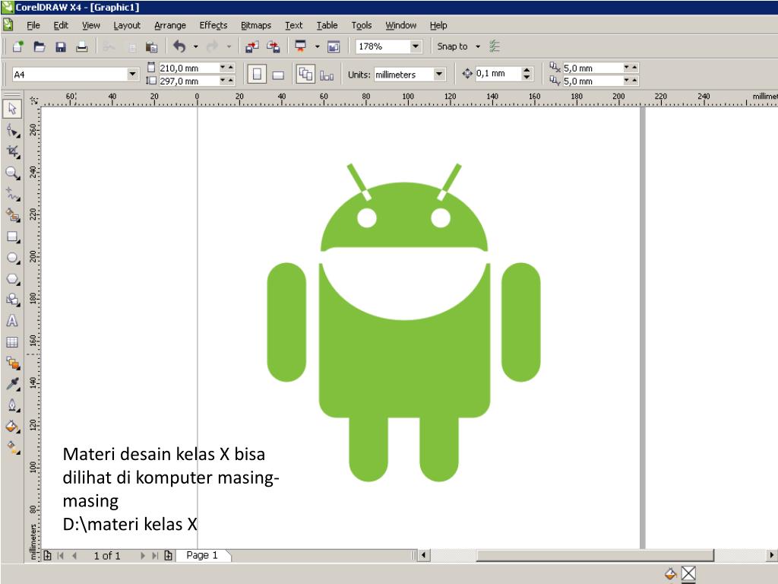The image size is (778, 584).
Task: Toggle apply layout to current page
Action: pyautogui.click(x=327, y=75)
